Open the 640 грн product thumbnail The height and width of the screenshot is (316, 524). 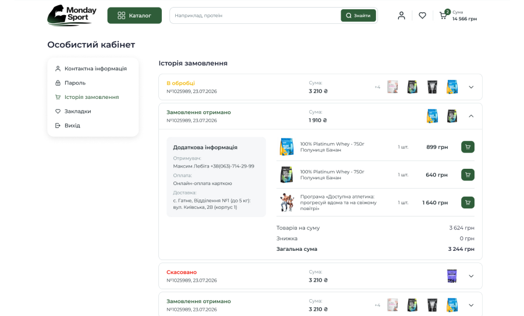(x=286, y=175)
